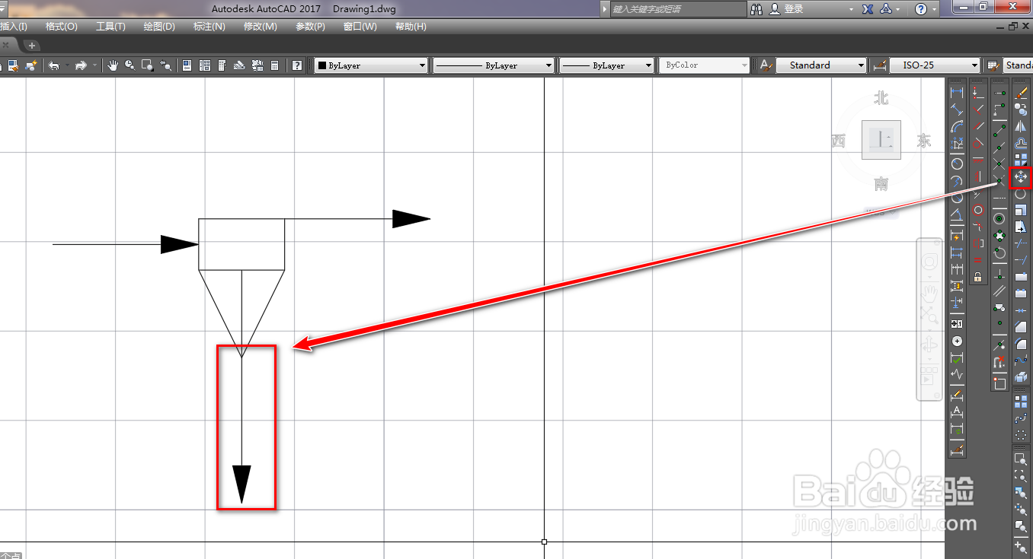
Task: Click the ViewCube top face
Action: tap(881, 140)
